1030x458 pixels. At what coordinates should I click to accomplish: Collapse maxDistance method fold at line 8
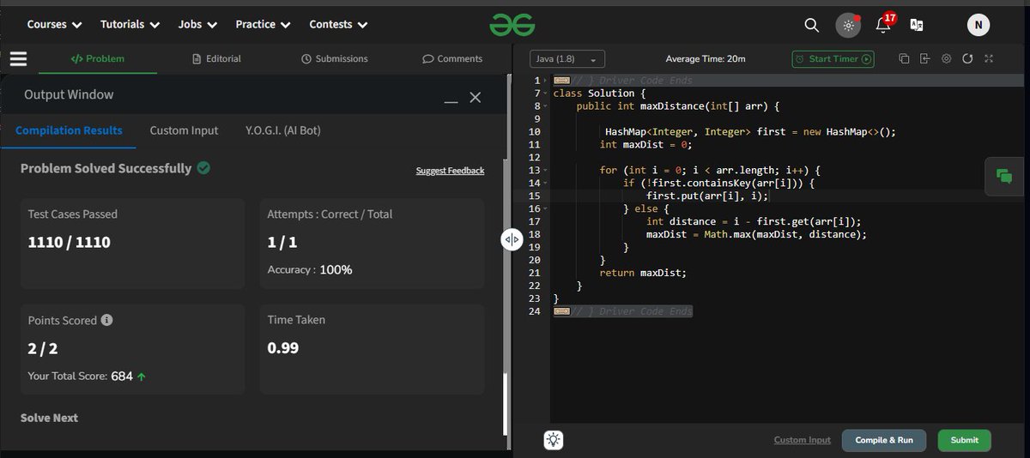[x=546, y=106]
